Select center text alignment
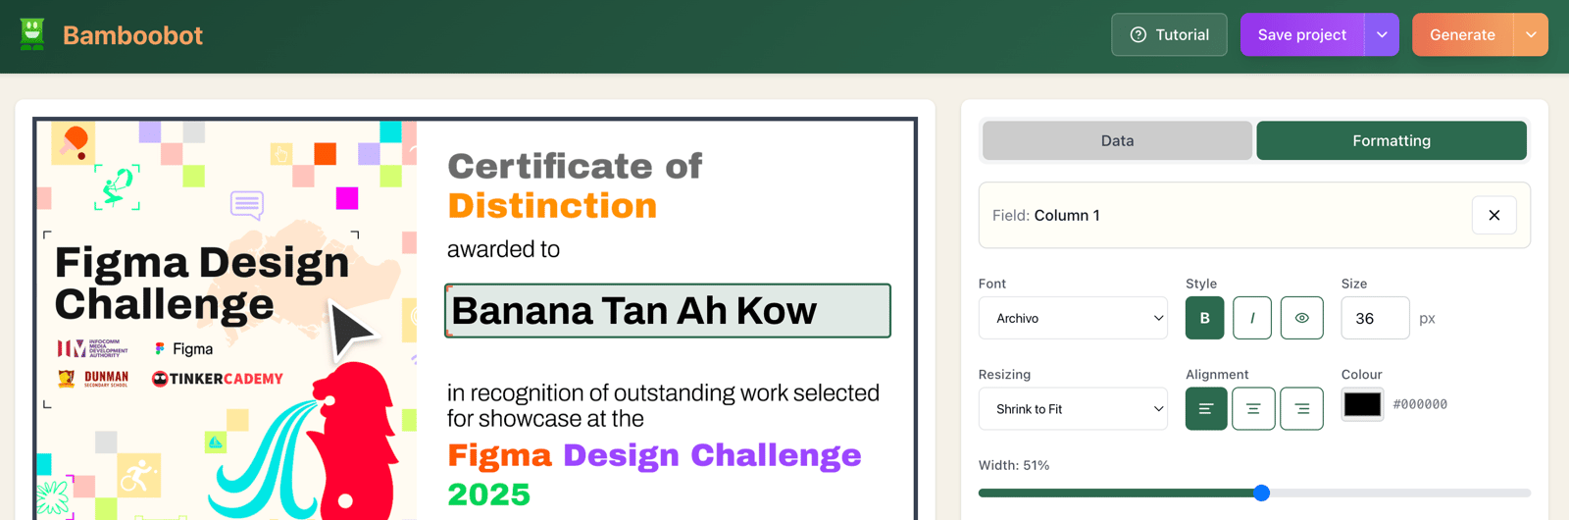 tap(1253, 409)
